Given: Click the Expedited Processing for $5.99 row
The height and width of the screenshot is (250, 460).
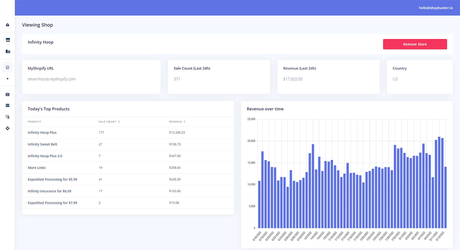Looking at the screenshot, I should [x=52, y=179].
